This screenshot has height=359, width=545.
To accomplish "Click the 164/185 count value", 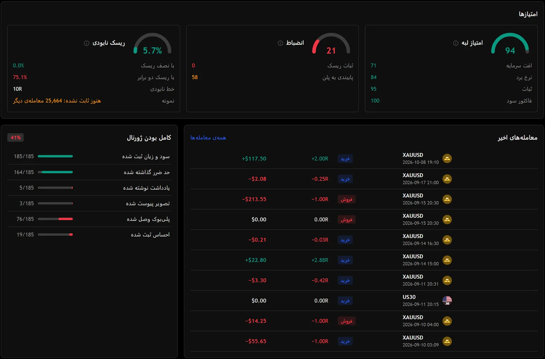I will pos(24,172).
